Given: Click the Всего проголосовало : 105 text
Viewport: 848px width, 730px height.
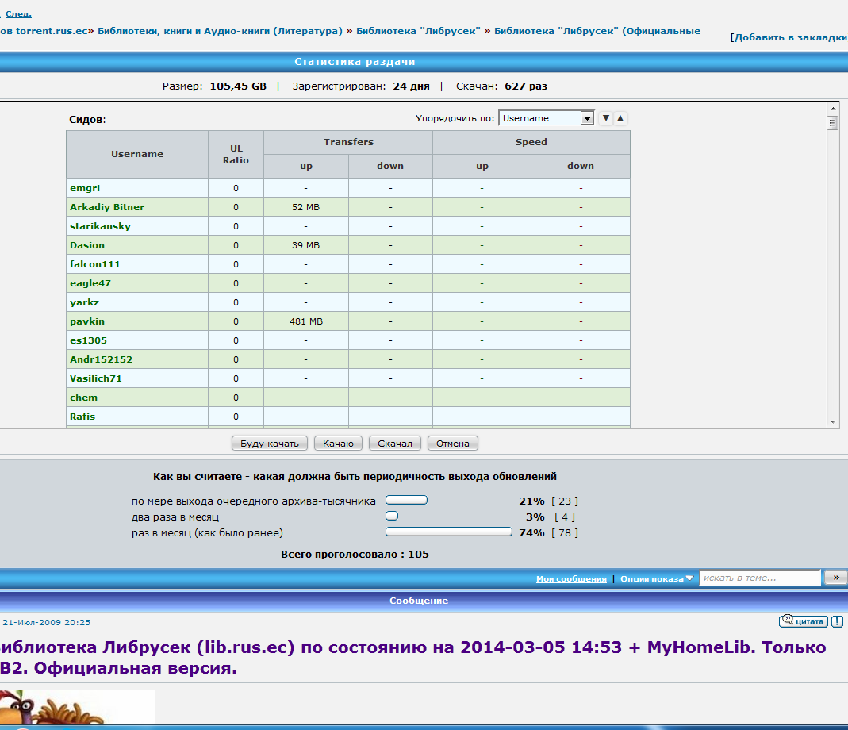Looking at the screenshot, I should pos(355,554).
